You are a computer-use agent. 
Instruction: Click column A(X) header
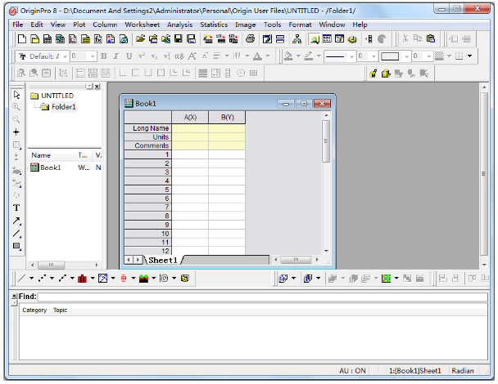(x=190, y=117)
